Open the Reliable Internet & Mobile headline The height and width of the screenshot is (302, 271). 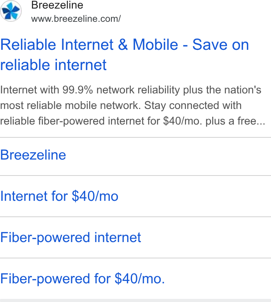[125, 54]
